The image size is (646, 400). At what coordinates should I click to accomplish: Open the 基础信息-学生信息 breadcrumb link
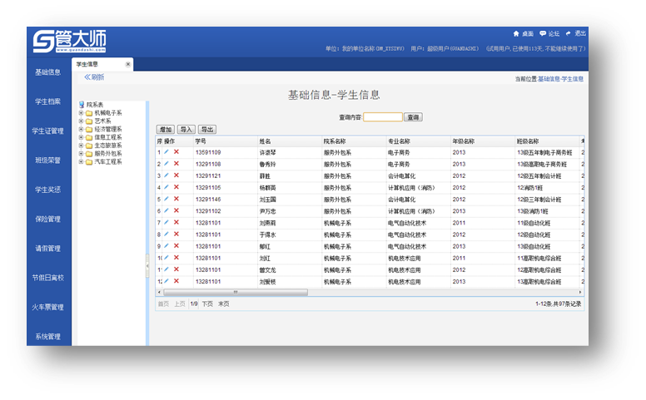tap(561, 79)
